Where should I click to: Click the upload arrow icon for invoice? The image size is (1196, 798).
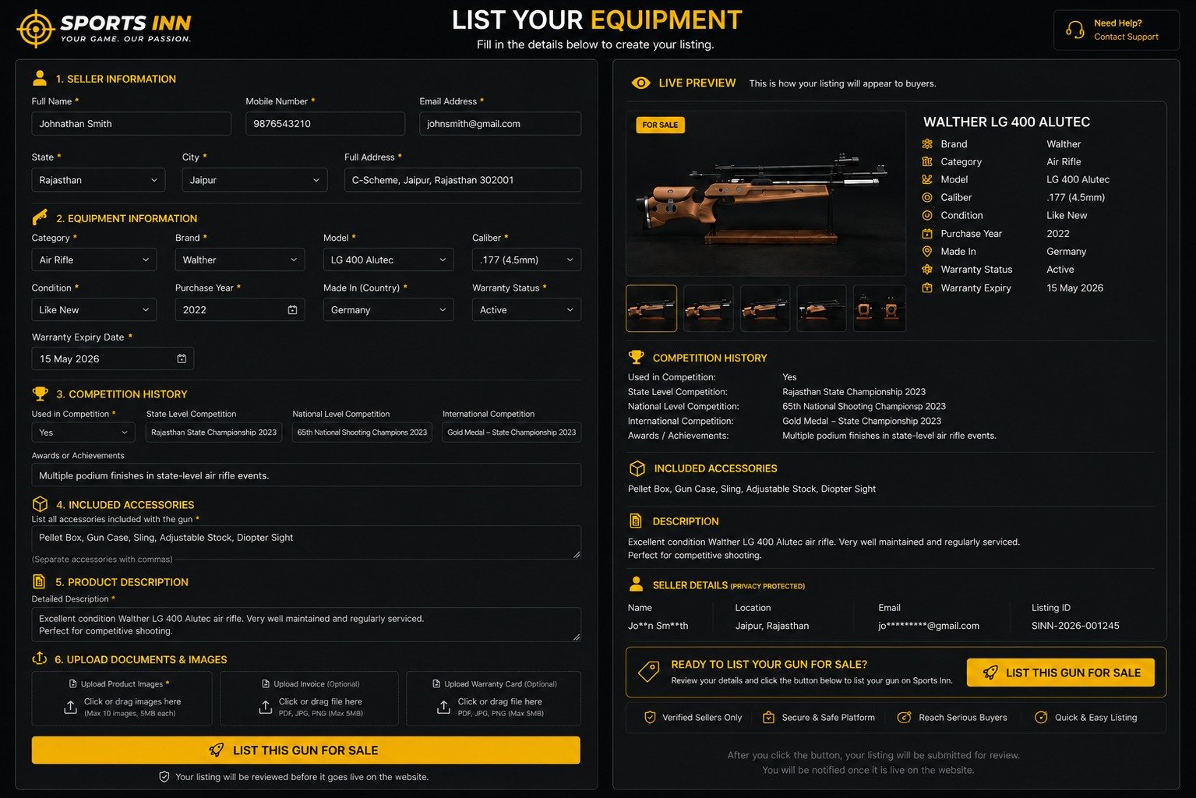tap(266, 707)
